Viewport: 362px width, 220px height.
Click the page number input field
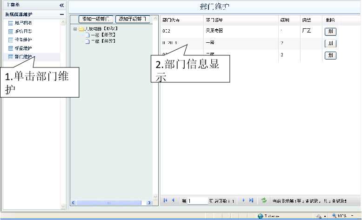197,201
